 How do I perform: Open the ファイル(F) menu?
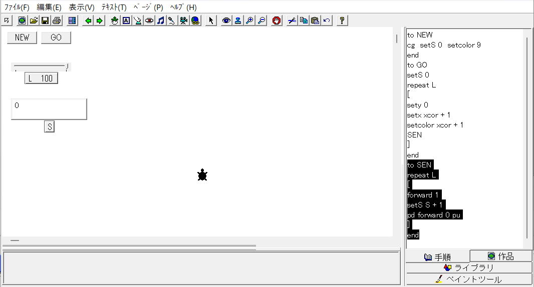[17, 7]
